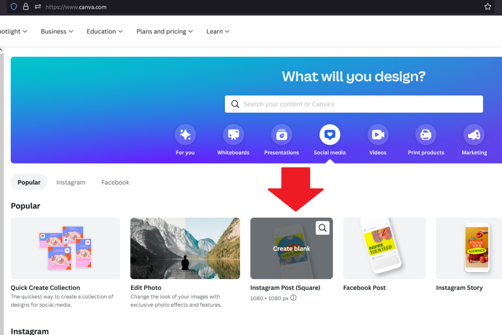Select the For you icon
Image resolution: width=502 pixels, height=335 pixels.
[x=185, y=135]
